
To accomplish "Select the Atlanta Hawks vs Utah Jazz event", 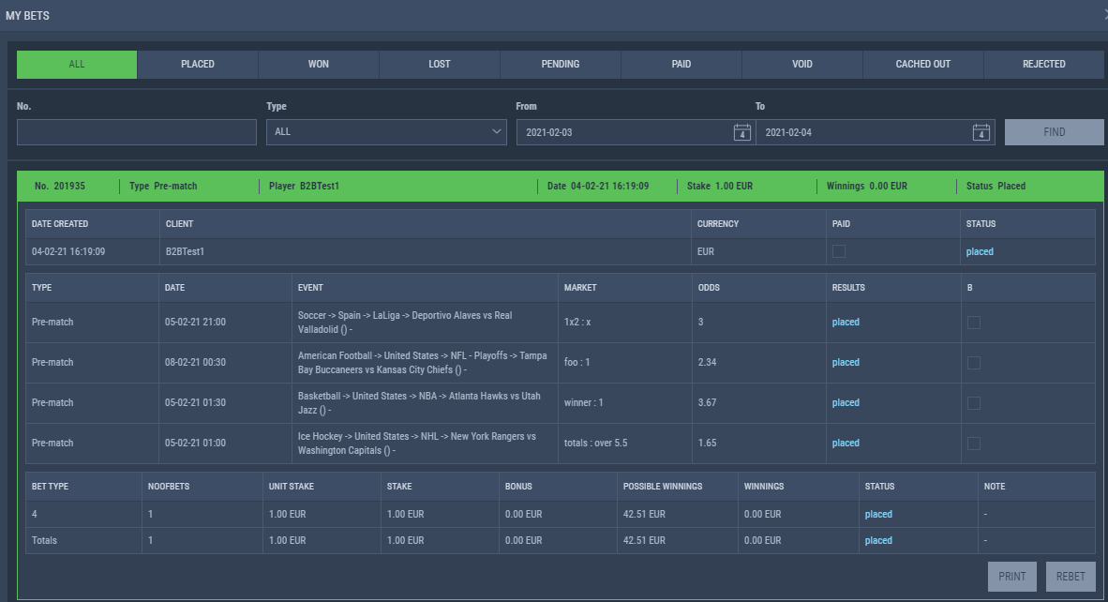I will (x=419, y=403).
